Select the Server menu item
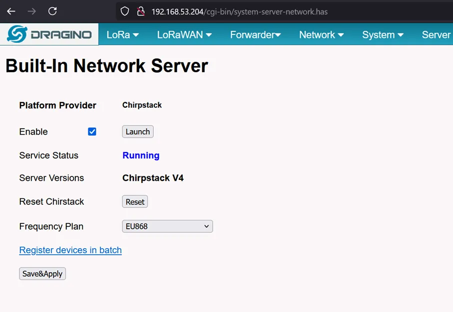Screen dimensions: 453x312 (436, 35)
